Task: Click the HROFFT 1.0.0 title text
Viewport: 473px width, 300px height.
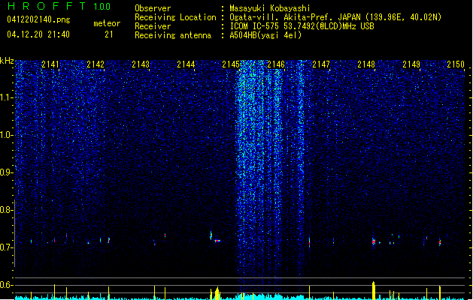Action: point(59,6)
